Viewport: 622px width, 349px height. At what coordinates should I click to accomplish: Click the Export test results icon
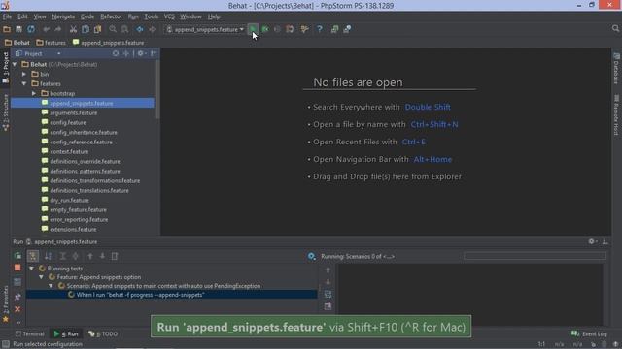115,256
